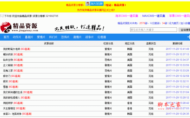Screen dimensions: 190x118
Task: Click the 精品资源 site logo
Action: tap(19, 27)
